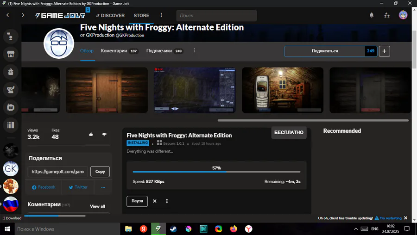Click the Game Jolt logo

tap(60, 15)
